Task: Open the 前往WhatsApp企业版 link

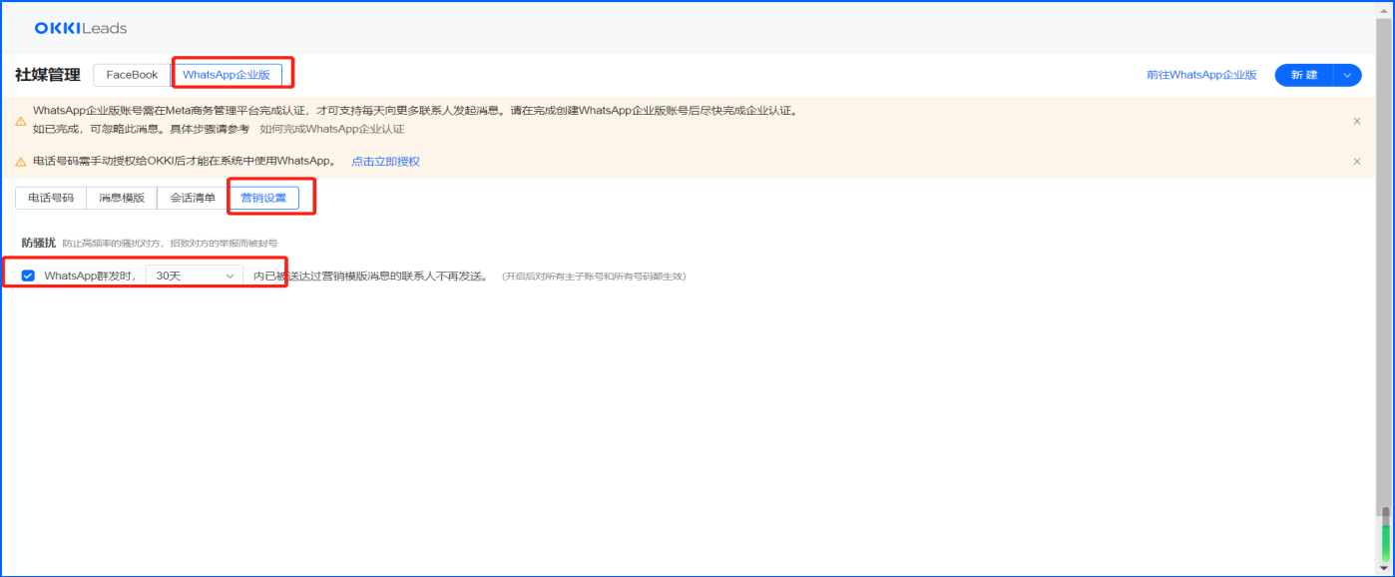Action: [1201, 75]
